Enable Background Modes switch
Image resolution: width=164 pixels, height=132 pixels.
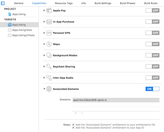pos(153,55)
